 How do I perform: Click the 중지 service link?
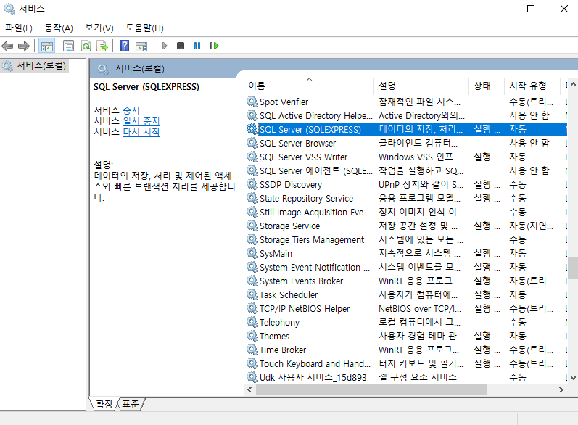(x=131, y=110)
